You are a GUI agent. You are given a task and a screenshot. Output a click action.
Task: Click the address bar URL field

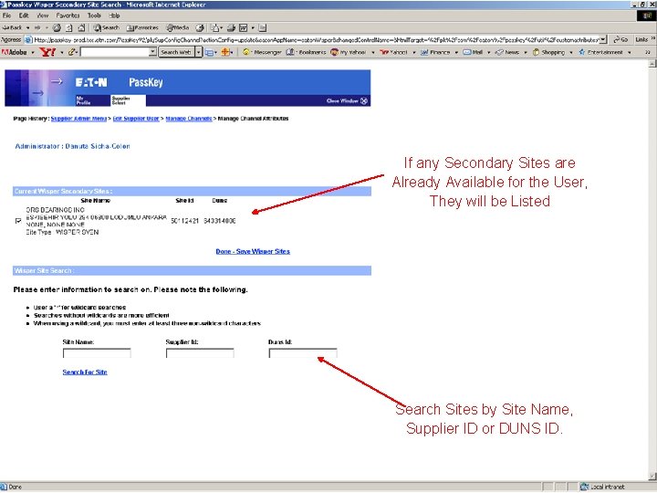point(312,39)
